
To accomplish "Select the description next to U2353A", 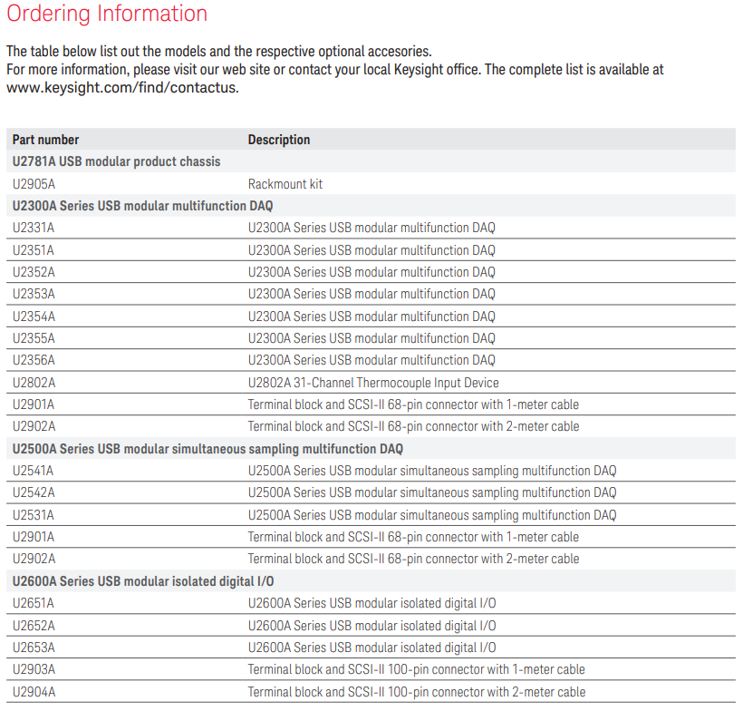I will [371, 294].
